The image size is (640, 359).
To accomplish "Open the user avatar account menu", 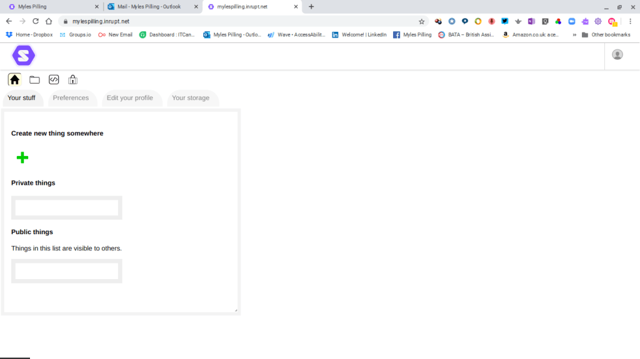I will click(x=617, y=55).
